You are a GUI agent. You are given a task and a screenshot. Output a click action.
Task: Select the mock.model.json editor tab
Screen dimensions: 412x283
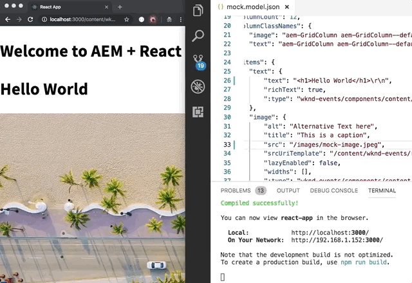(253, 7)
